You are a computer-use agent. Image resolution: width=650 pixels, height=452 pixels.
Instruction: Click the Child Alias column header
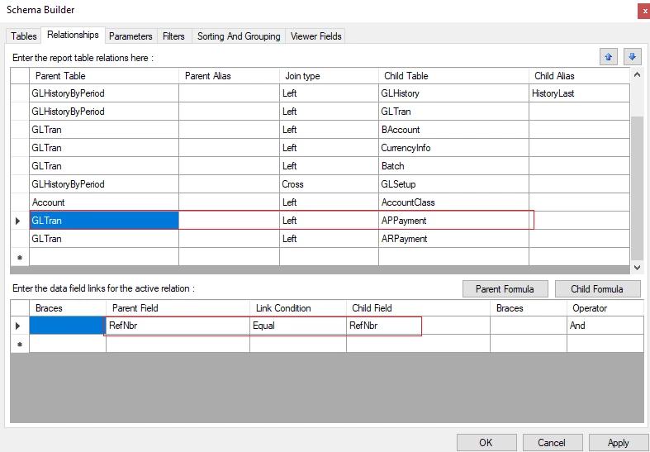[x=579, y=76]
